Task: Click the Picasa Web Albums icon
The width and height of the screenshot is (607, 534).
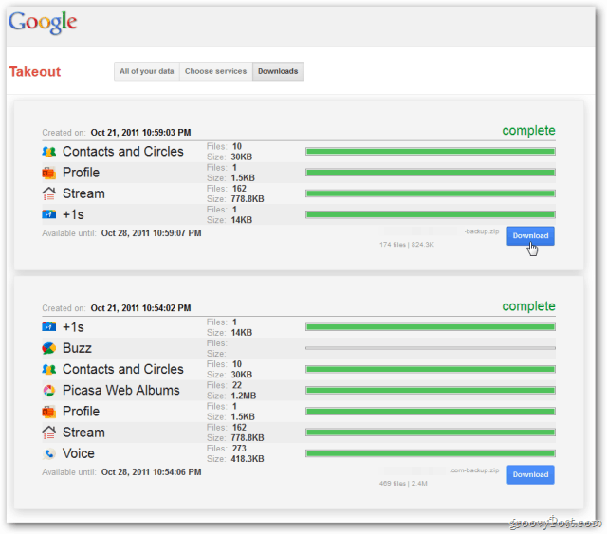Action: click(x=49, y=390)
